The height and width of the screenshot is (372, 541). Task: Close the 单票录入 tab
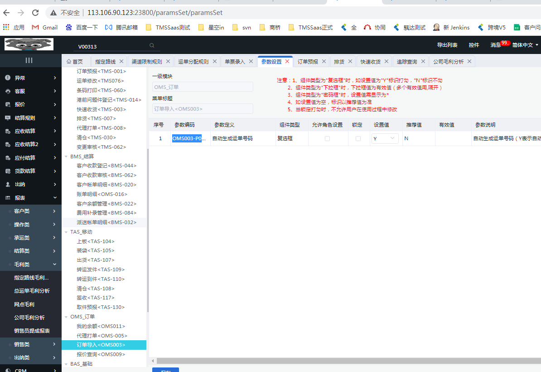point(251,61)
